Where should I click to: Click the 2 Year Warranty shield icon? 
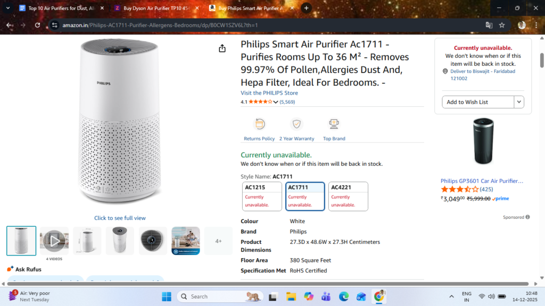(x=296, y=124)
